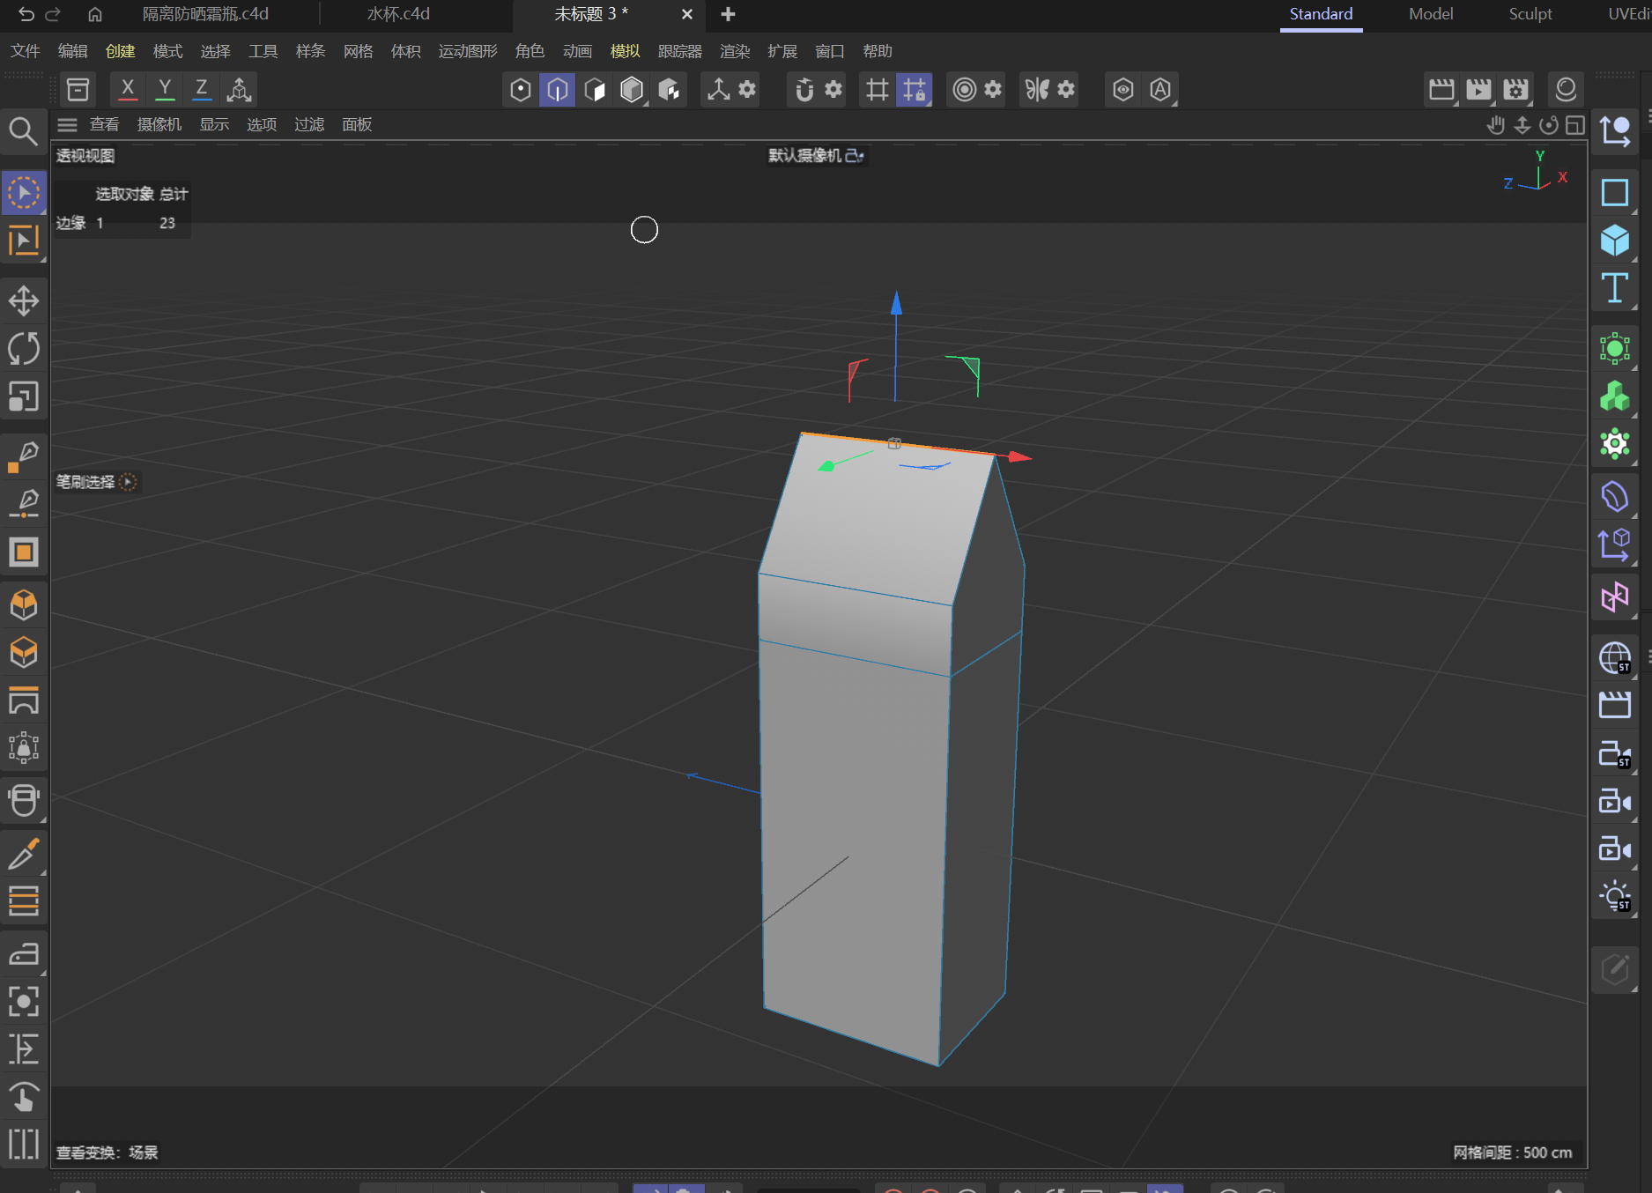This screenshot has width=1652, height=1193.
Task: Toggle symmetry butterfly icon
Action: (1037, 89)
